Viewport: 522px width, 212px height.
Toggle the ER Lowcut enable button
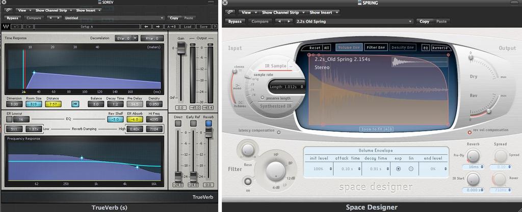[x=9, y=119]
